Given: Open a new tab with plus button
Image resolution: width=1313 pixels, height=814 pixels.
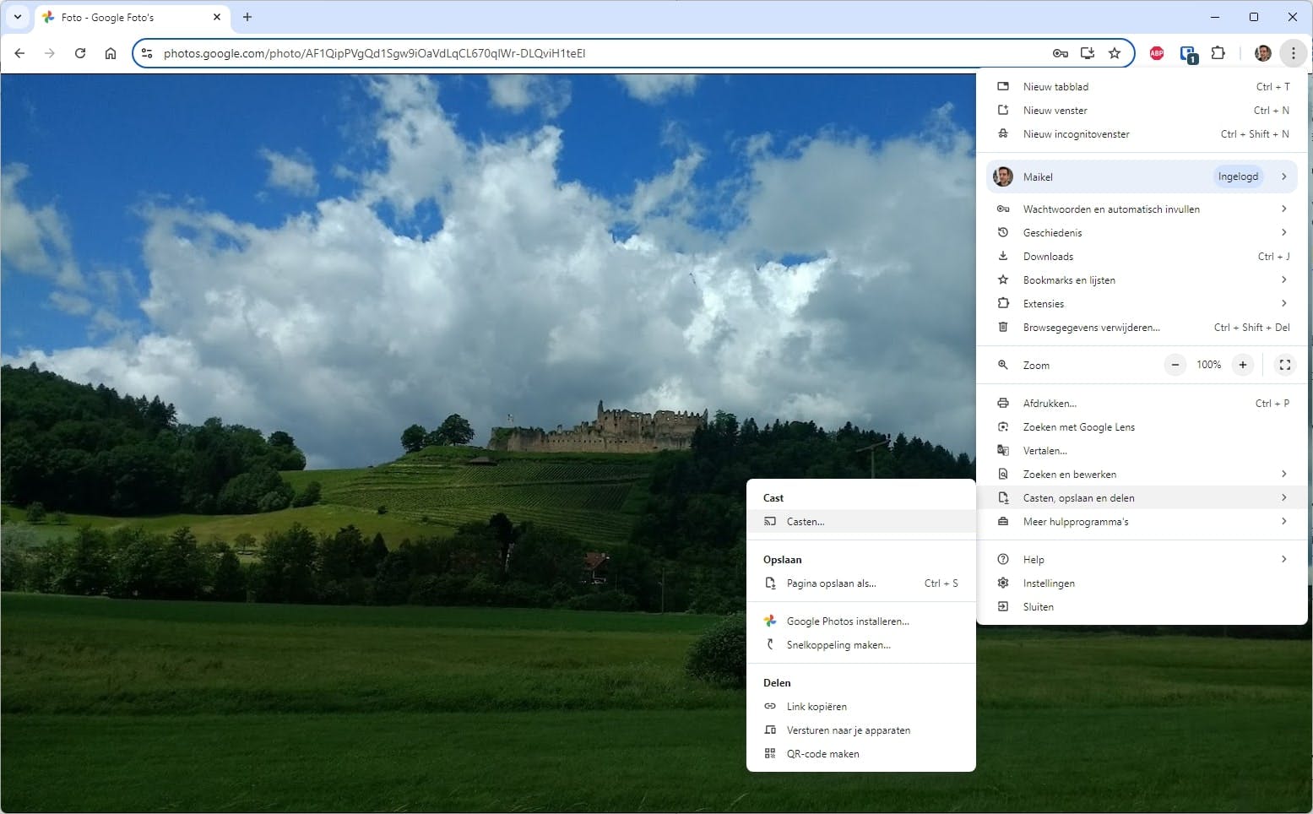Looking at the screenshot, I should pyautogui.click(x=247, y=17).
